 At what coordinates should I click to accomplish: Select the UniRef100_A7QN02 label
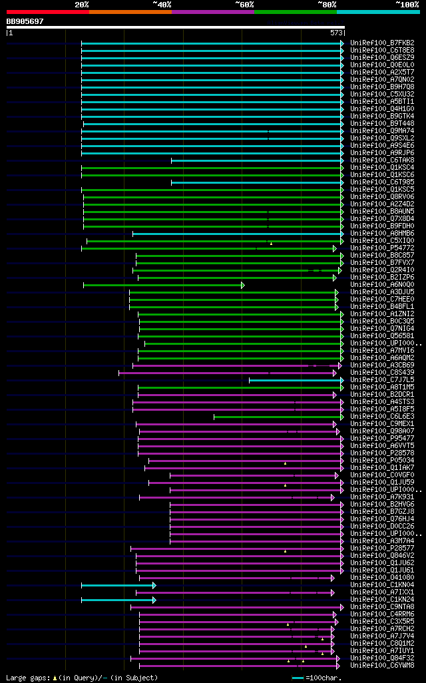(383, 80)
